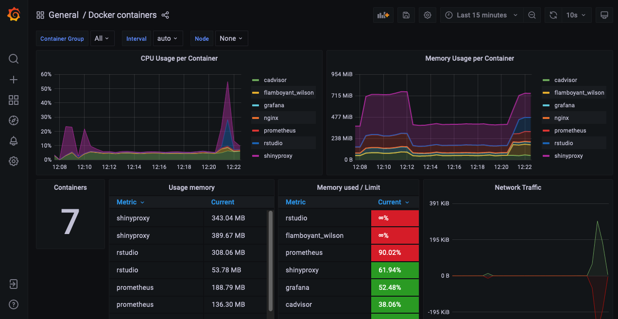This screenshot has width=618, height=319.
Task: Sort Usage memory table by Current column
Action: (x=223, y=202)
